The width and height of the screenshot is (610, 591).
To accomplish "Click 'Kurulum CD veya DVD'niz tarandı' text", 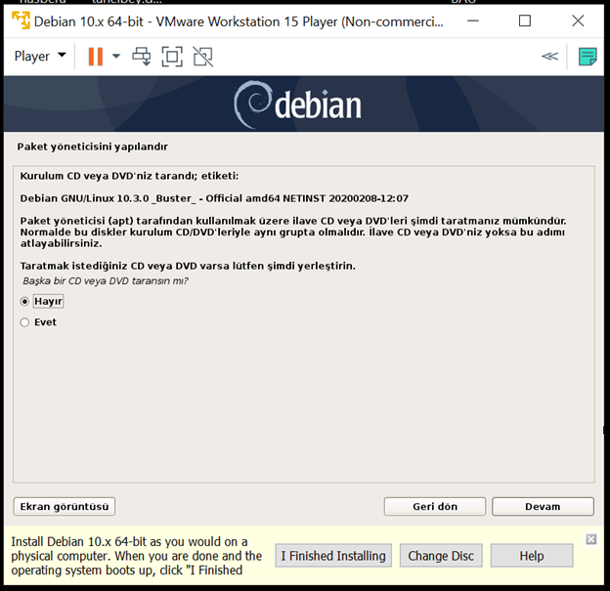I will pyautogui.click(x=130, y=176).
